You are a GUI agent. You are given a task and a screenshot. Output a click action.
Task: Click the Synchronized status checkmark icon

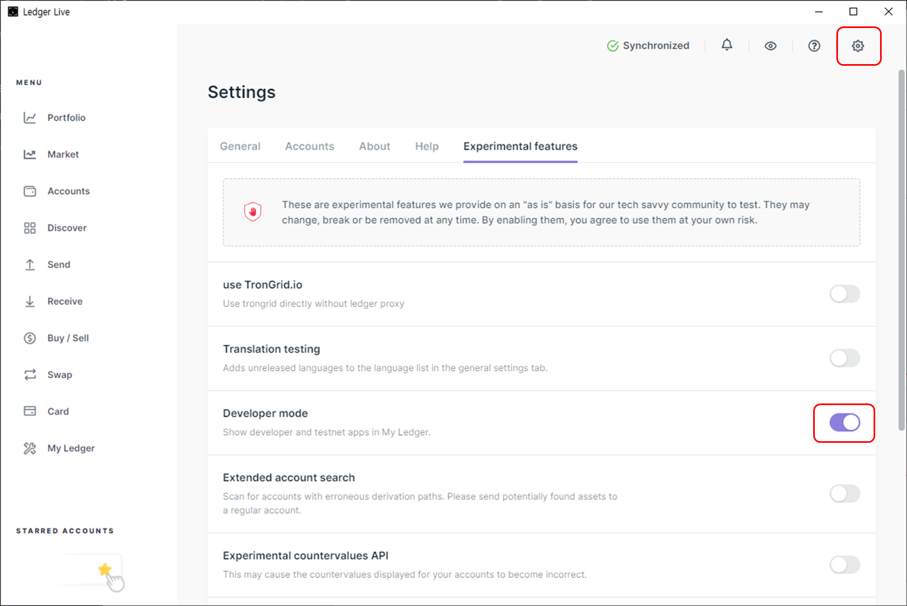(x=613, y=46)
